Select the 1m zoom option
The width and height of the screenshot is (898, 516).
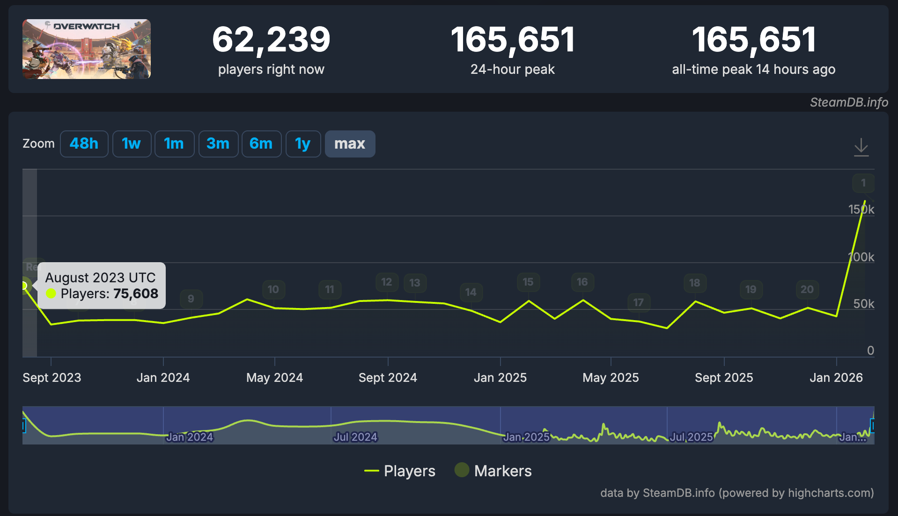tap(174, 144)
